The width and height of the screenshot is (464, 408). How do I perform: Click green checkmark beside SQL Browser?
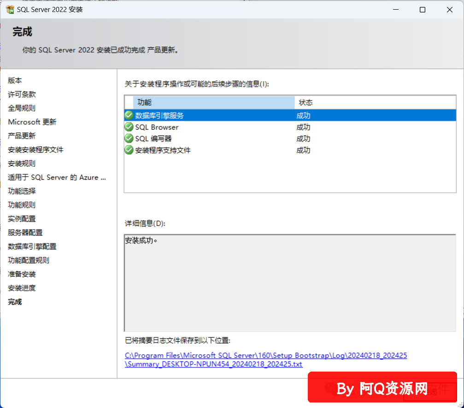[129, 127]
